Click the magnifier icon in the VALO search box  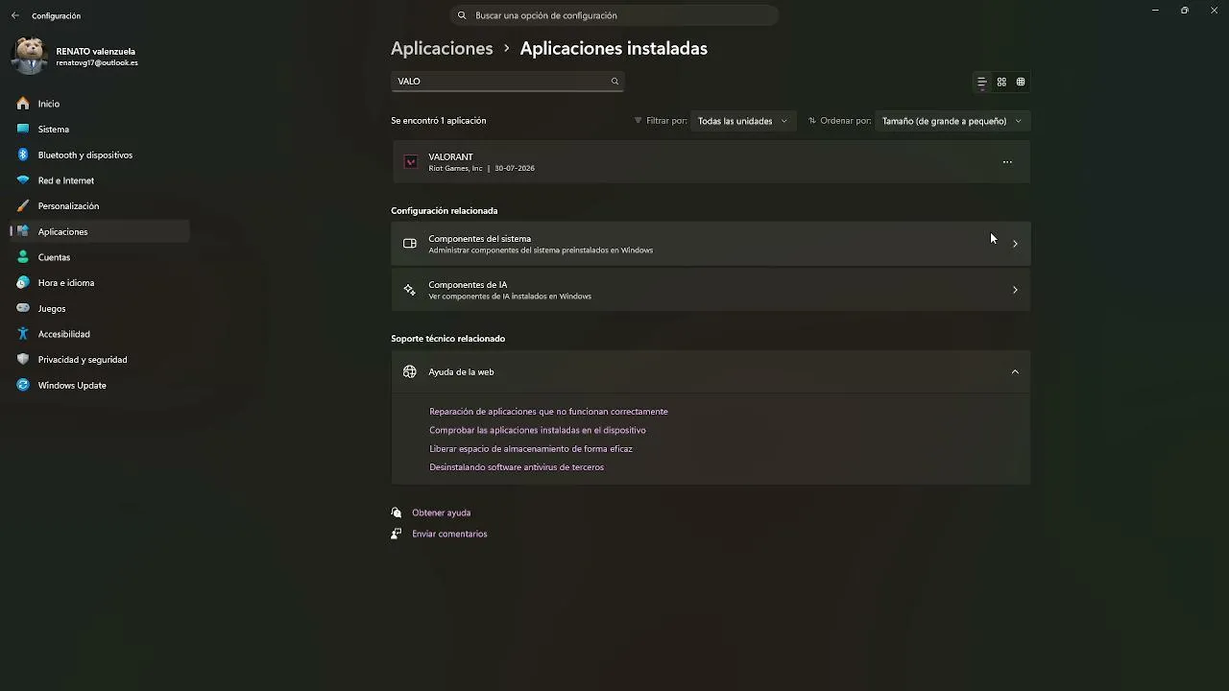click(614, 82)
